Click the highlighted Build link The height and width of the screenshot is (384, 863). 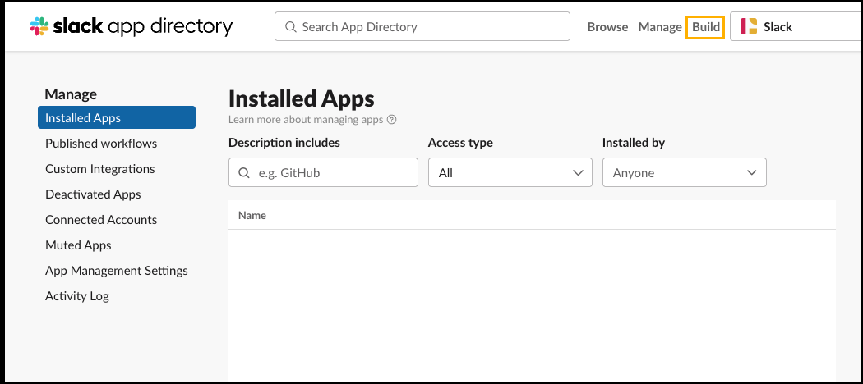(705, 26)
